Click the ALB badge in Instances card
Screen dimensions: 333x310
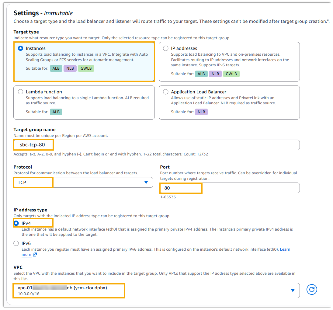tap(56, 68)
